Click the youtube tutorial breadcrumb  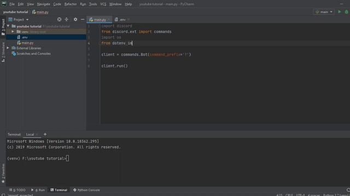pos(15,12)
